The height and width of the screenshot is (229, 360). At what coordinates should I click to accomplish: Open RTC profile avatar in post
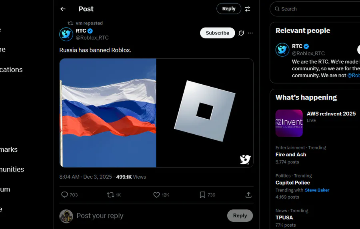click(x=66, y=34)
